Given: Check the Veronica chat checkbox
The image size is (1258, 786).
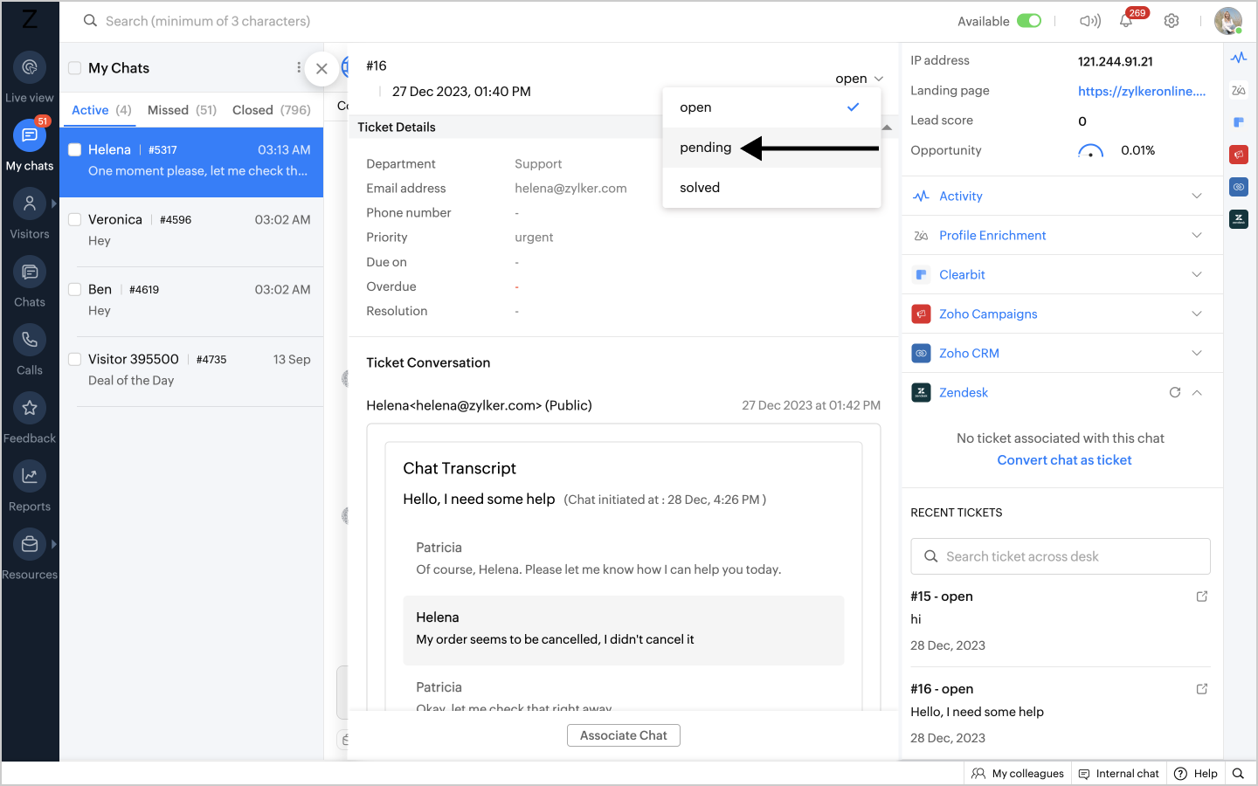Looking at the screenshot, I should click(75, 219).
